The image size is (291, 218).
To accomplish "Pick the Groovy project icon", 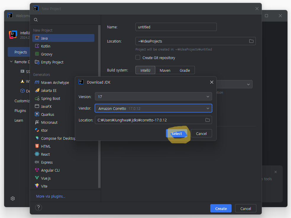I will pos(37,54).
